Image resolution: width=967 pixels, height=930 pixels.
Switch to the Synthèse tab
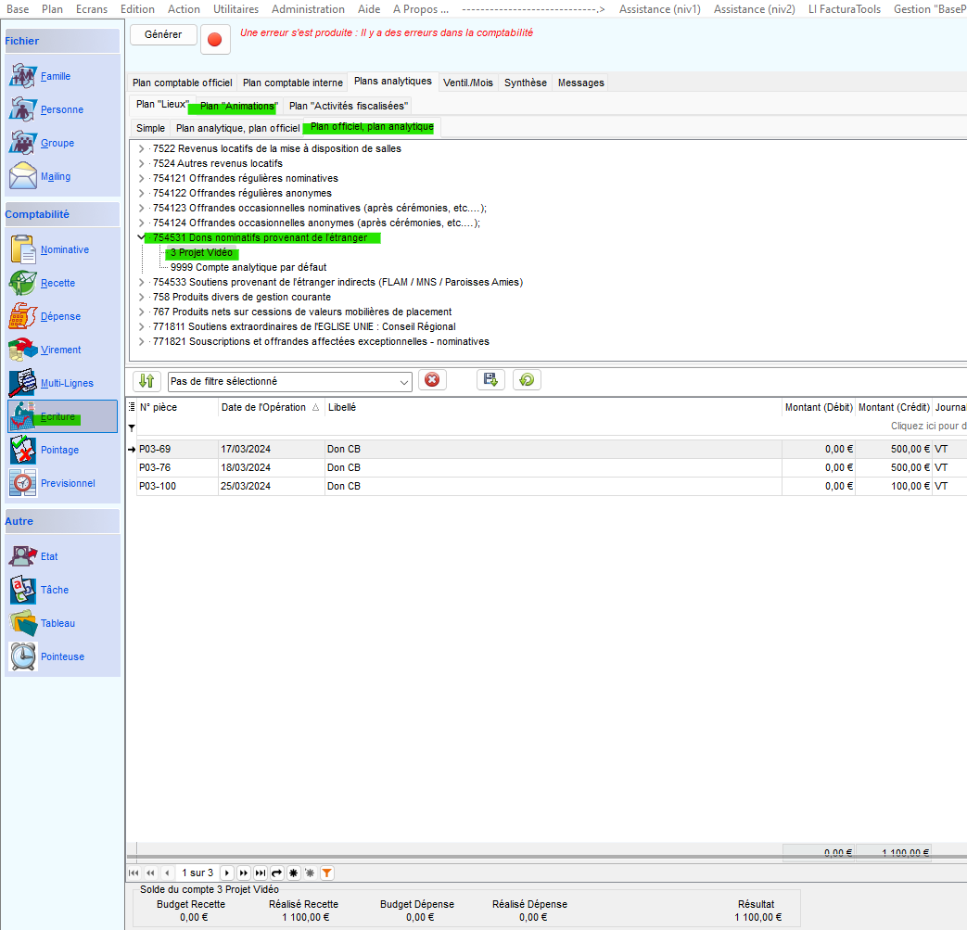(x=525, y=83)
